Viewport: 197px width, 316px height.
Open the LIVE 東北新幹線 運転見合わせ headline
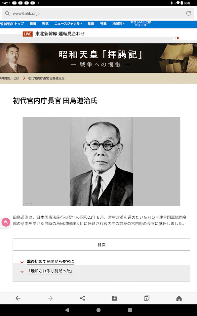pyautogui.click(x=54, y=34)
